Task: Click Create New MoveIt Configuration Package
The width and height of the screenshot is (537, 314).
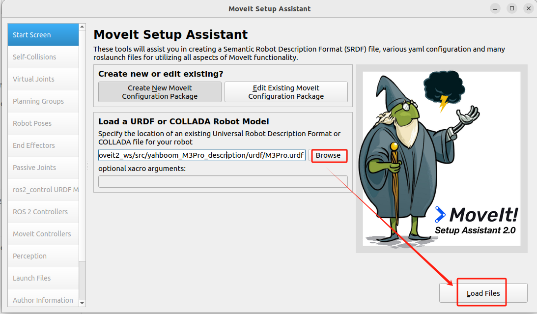Action: (160, 92)
